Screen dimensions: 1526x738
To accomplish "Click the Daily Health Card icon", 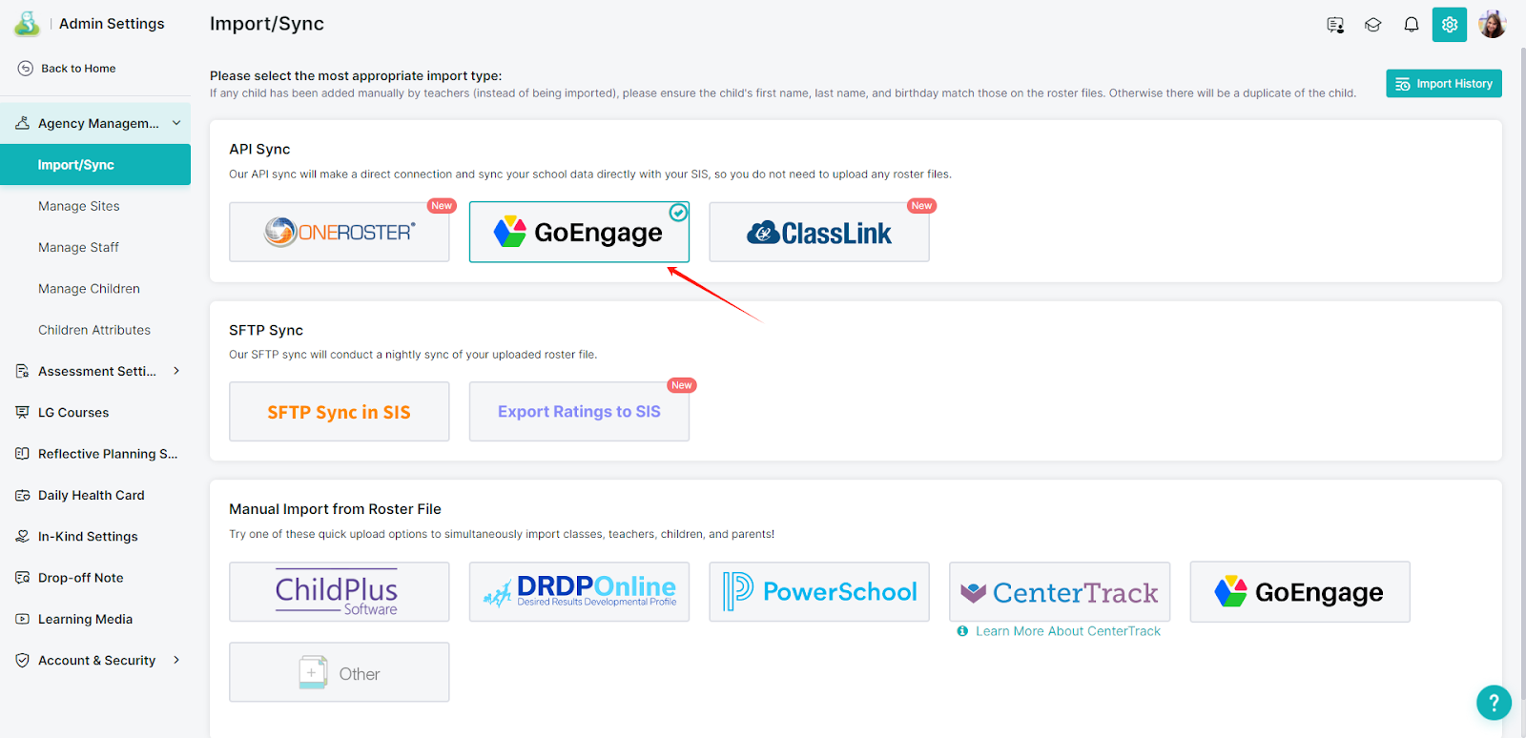I will coord(22,495).
